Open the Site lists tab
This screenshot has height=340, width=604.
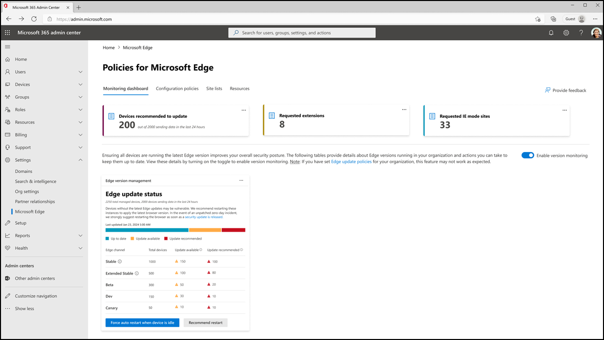tap(214, 88)
